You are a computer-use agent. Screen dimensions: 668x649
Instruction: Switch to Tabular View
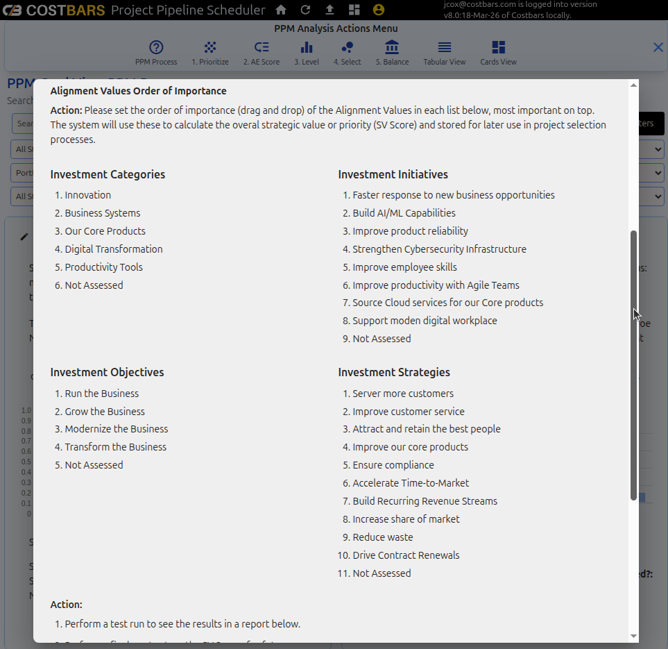445,47
